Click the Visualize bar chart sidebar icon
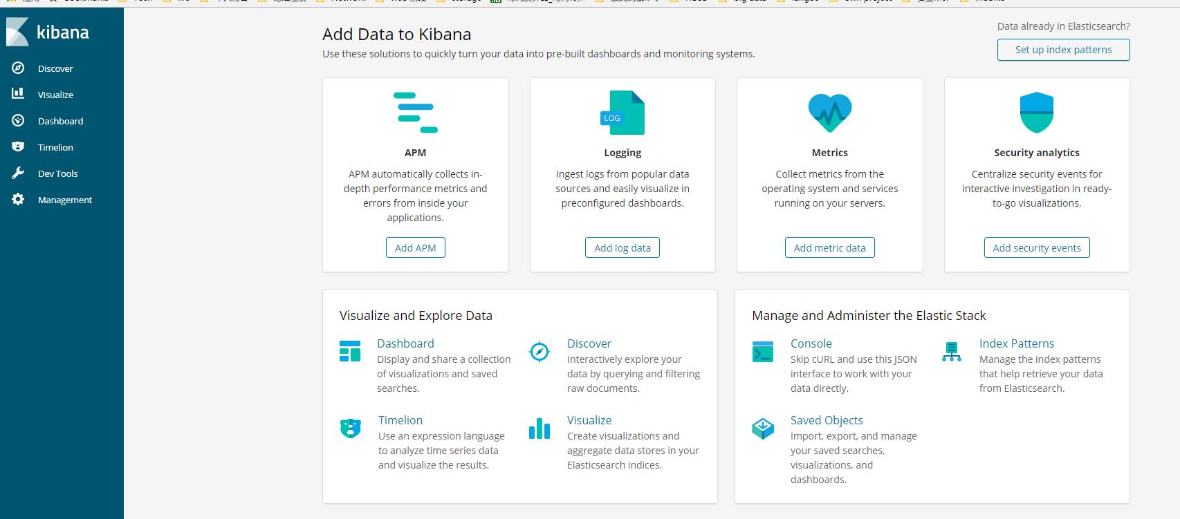The width and height of the screenshot is (1180, 519). [18, 93]
